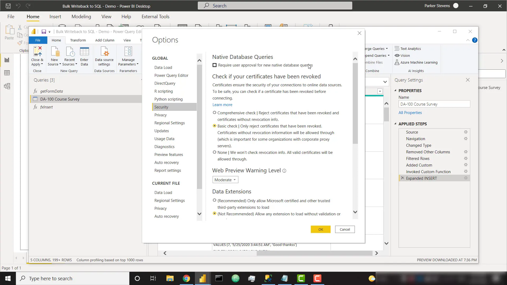Screen dimensions: 507x285
Task: Select the getFormData query
Action: [x=86, y=91]
